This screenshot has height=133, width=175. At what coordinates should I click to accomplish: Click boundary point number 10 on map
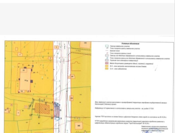tap(52, 118)
